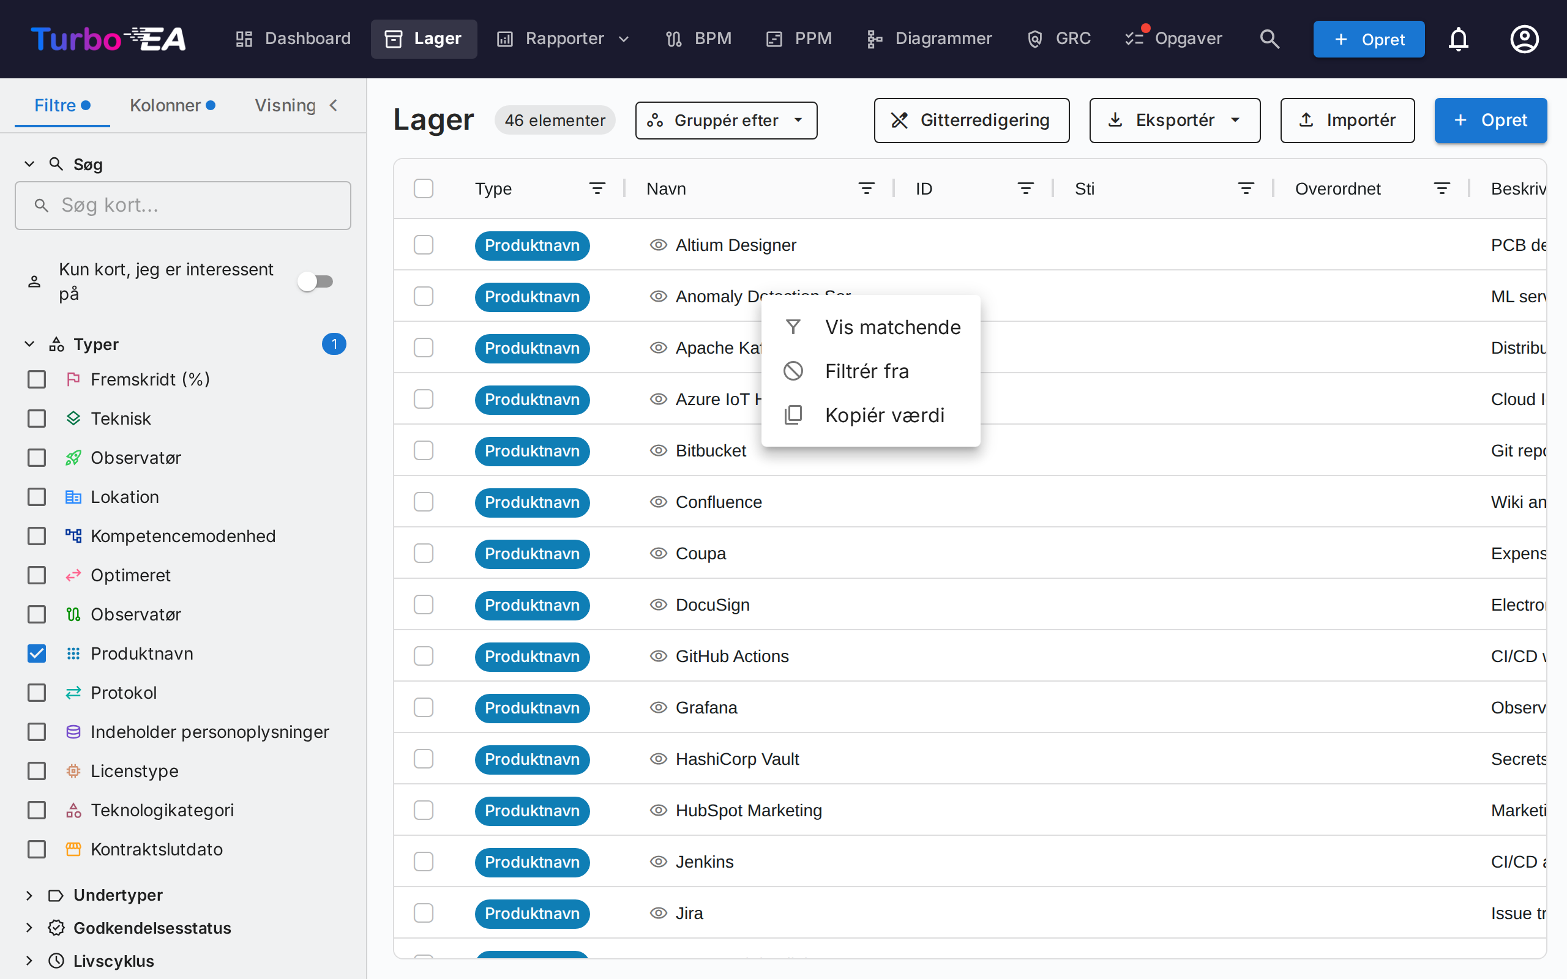Screen dimensions: 1567x979
Task: Expand the Rapporter menu
Action: click(563, 39)
